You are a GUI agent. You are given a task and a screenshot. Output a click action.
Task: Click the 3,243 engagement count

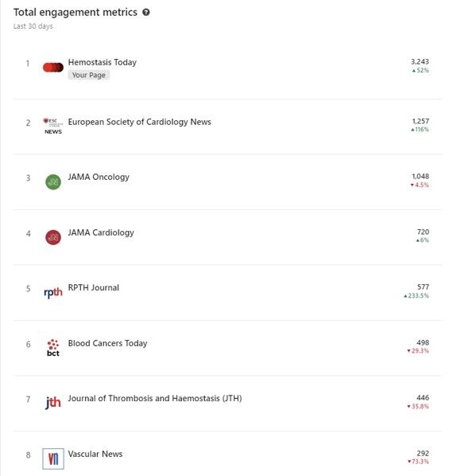(420, 61)
